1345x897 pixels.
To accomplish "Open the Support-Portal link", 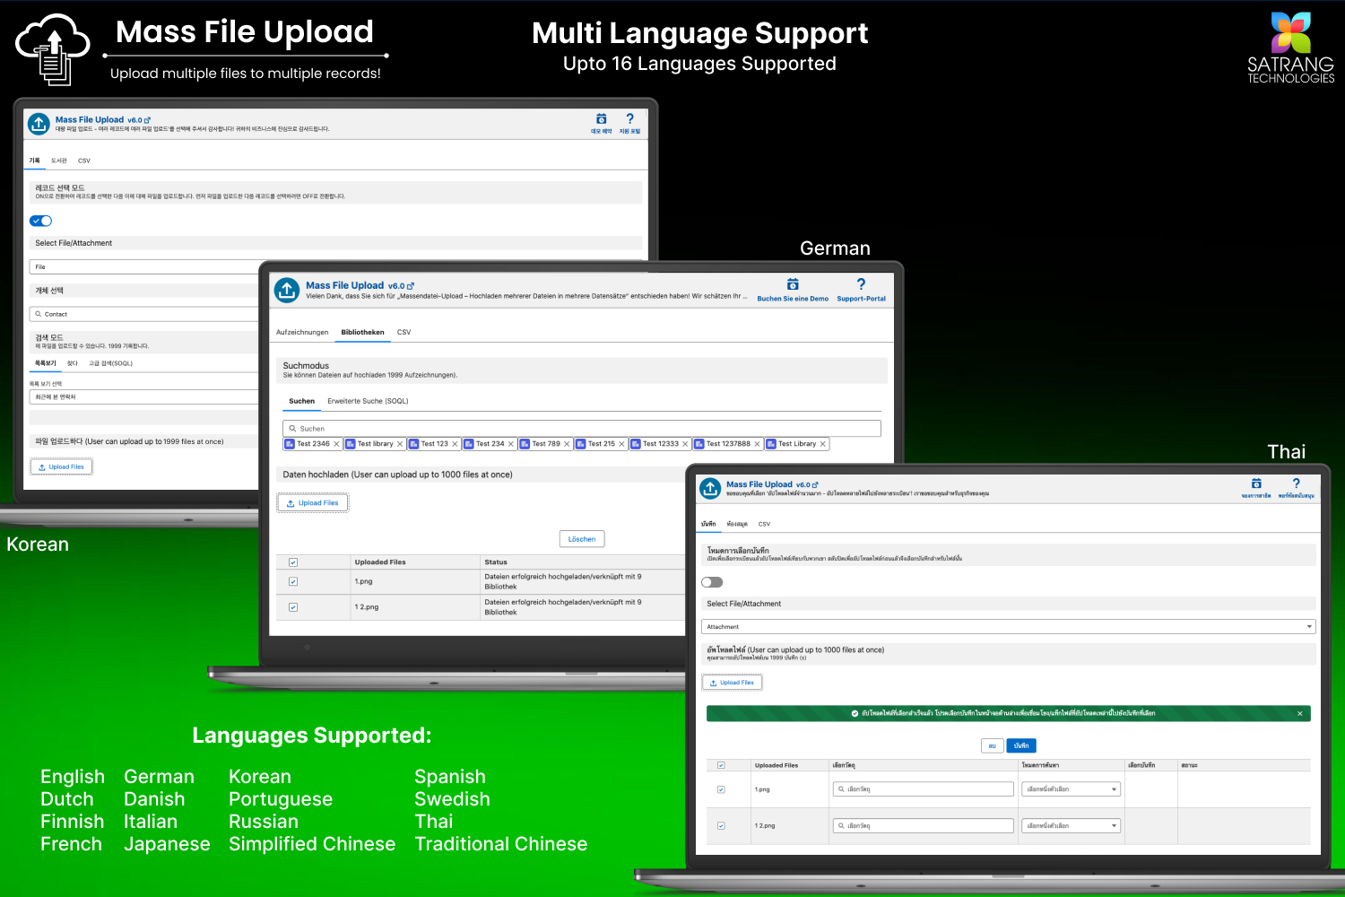I will (861, 299).
